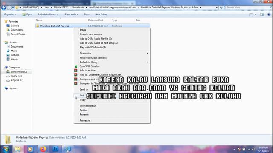
Task: Expand Include in library context submenu
Action: 112,62
